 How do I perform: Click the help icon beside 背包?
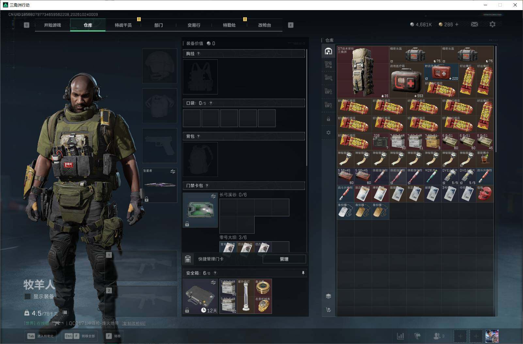pyautogui.click(x=198, y=136)
